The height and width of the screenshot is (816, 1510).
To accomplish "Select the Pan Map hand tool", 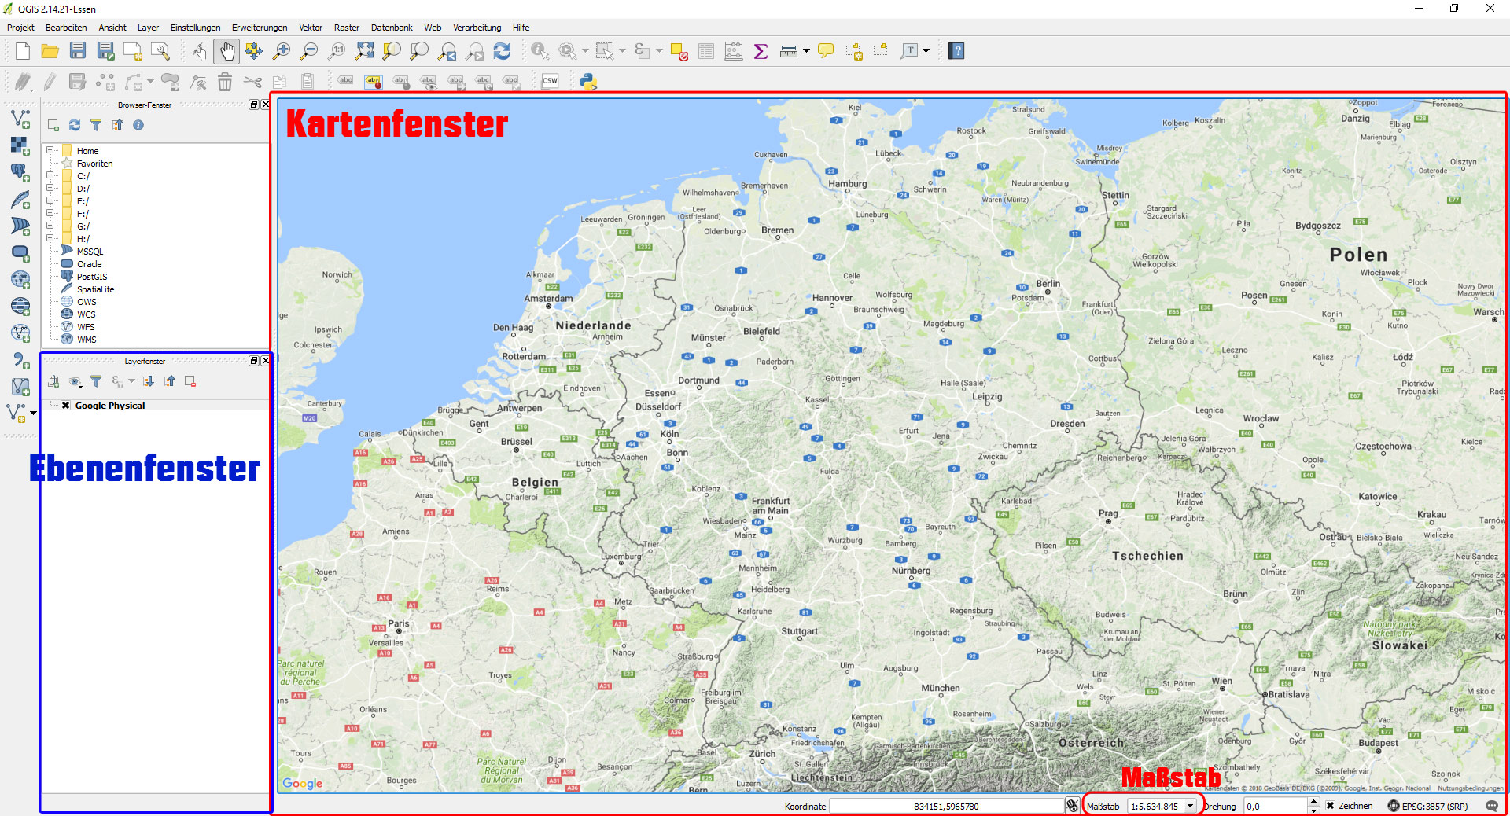I will click(226, 51).
